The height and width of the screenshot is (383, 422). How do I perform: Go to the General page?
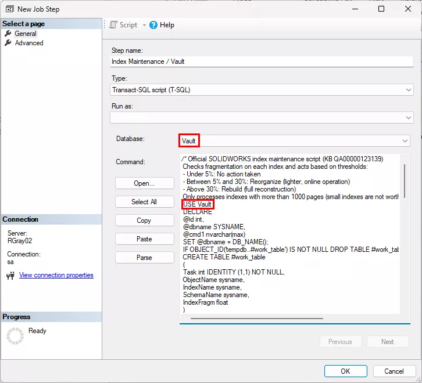click(26, 34)
